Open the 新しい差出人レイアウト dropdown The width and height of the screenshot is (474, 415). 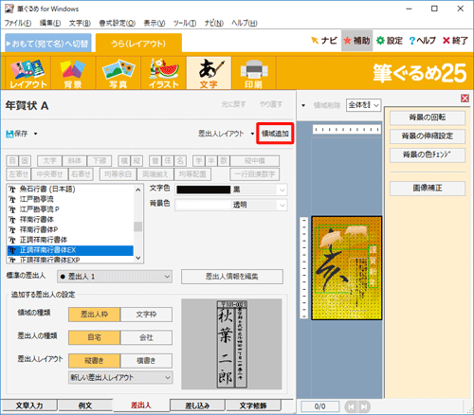[120, 377]
